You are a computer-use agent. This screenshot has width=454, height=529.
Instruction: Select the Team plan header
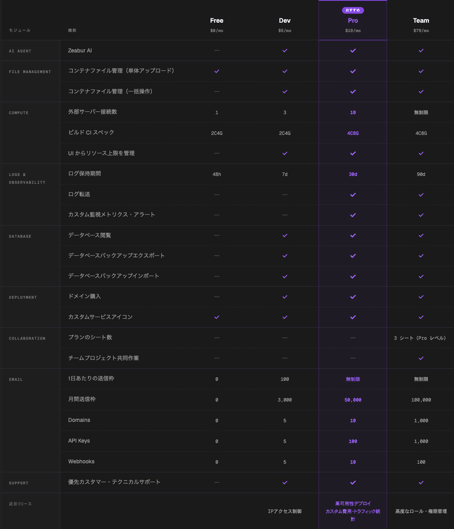421,20
